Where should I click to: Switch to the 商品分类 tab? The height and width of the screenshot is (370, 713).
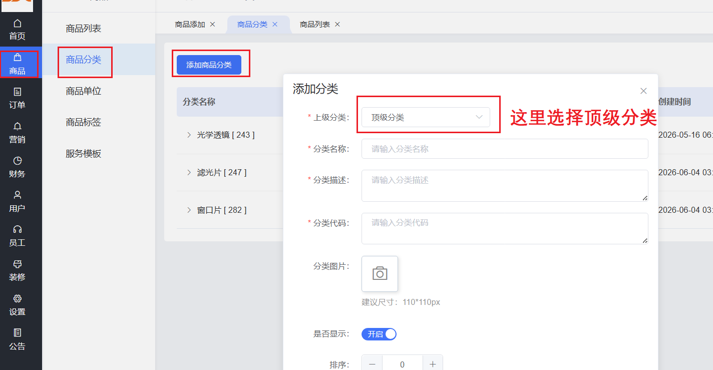[252, 24]
